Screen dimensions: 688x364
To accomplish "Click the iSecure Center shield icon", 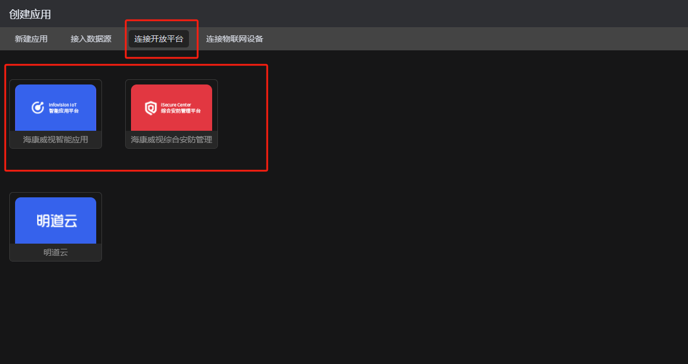I will tap(151, 108).
